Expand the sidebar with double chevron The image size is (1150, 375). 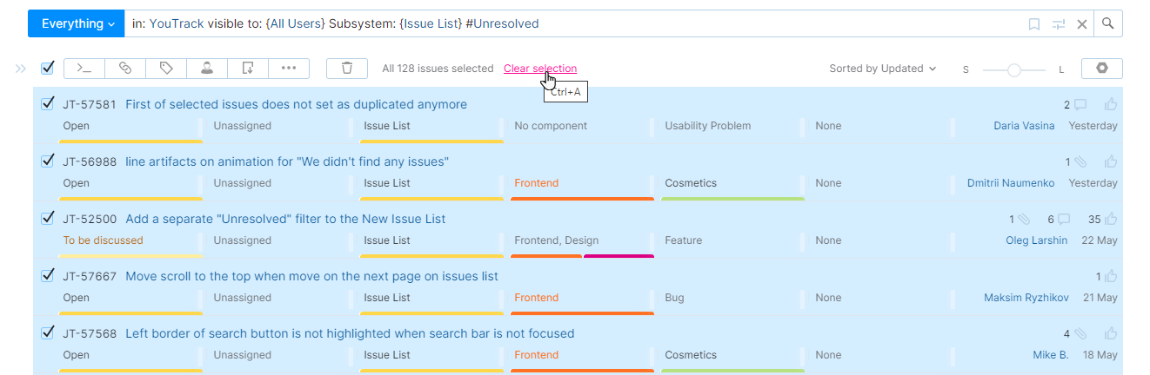[x=21, y=69]
